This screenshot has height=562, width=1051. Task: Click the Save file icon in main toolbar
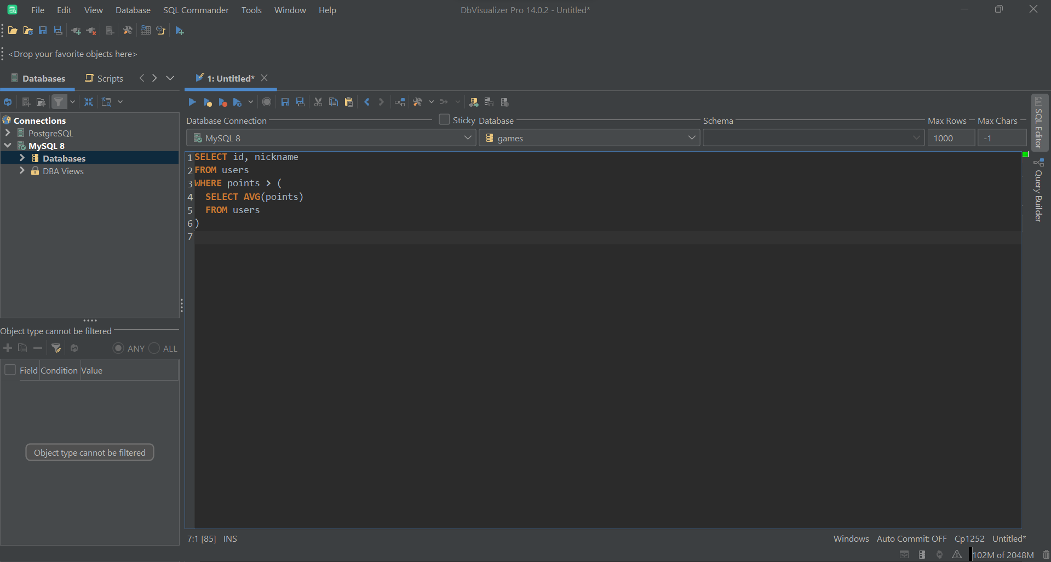coord(42,30)
